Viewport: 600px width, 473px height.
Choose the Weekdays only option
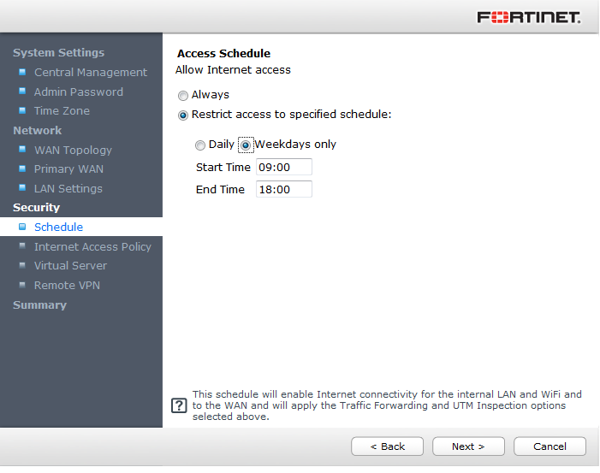coord(246,145)
